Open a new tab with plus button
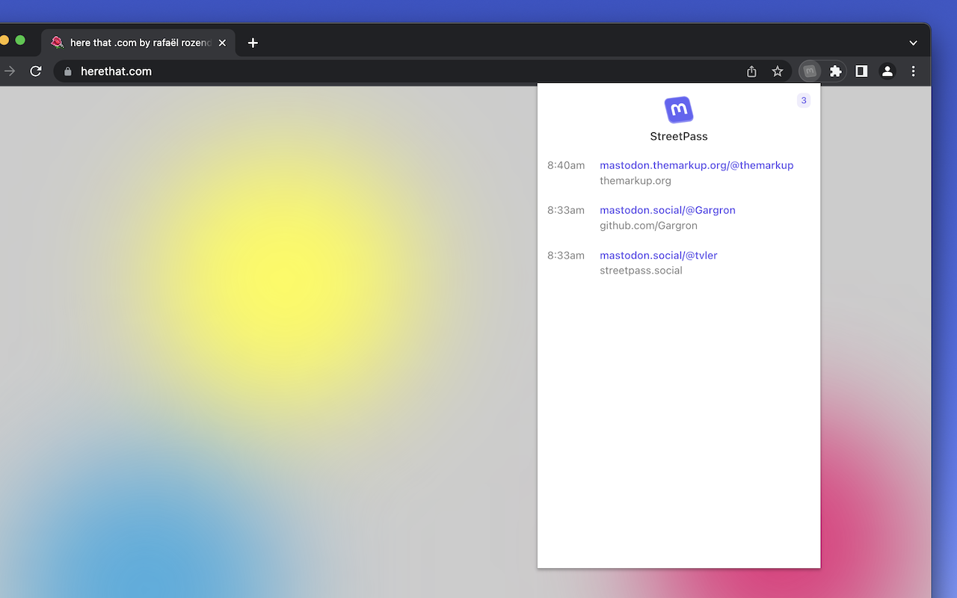The width and height of the screenshot is (957, 598). [253, 43]
